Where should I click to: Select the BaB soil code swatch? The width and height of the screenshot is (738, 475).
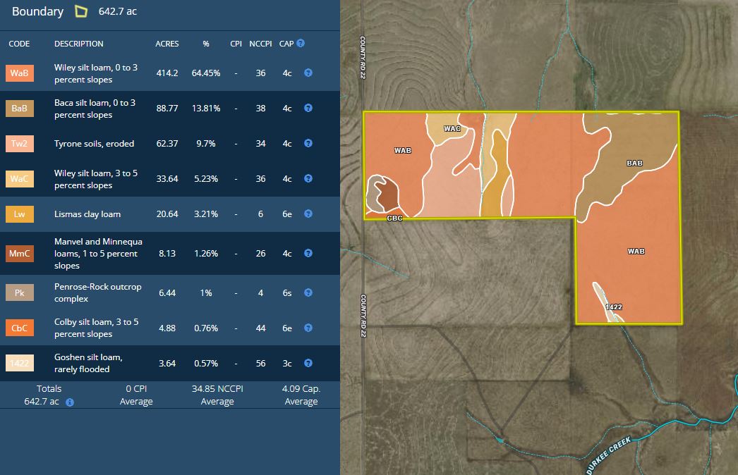(x=19, y=109)
